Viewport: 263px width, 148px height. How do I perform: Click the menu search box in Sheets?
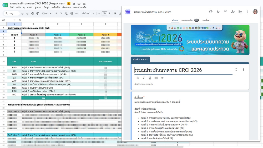[x=11, y=13]
